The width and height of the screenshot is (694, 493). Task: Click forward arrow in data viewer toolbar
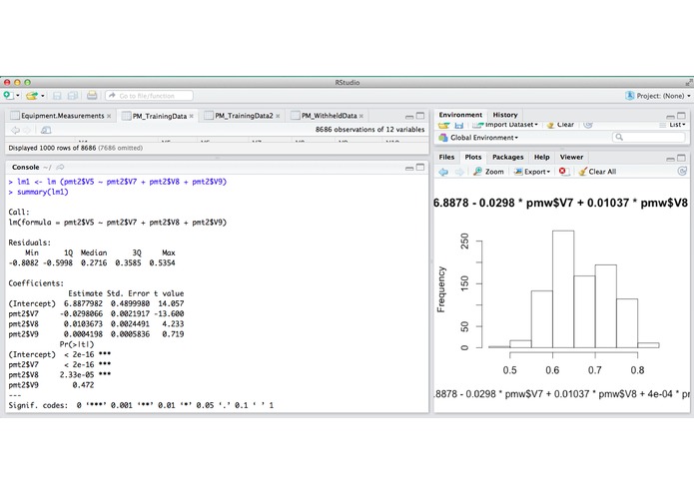[27, 130]
